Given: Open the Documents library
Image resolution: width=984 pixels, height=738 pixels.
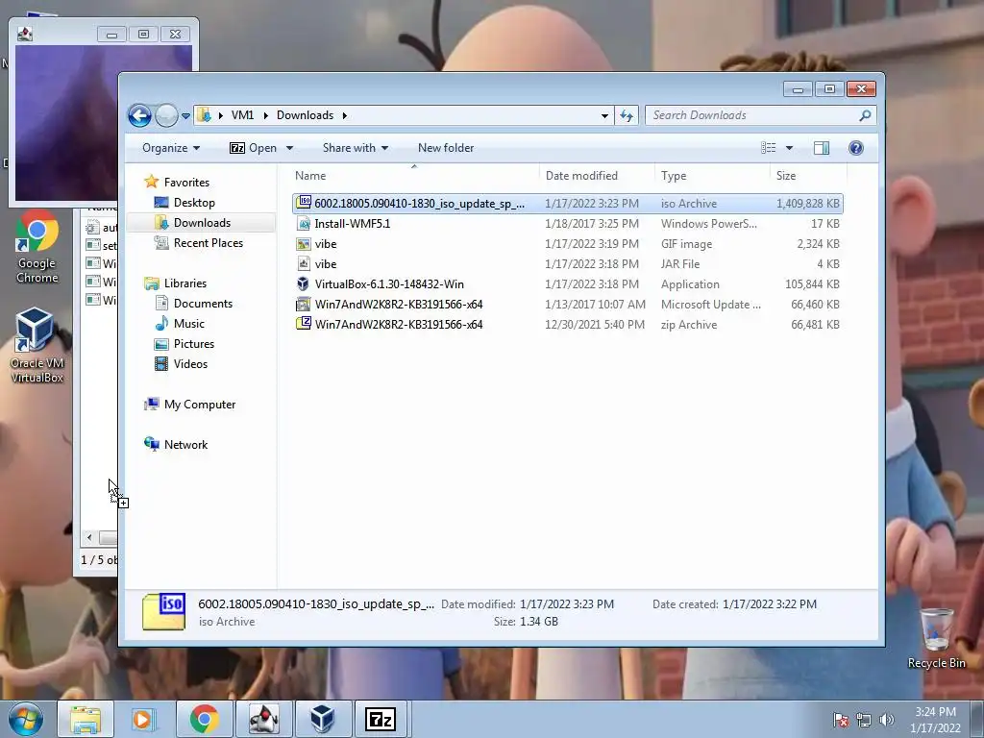Looking at the screenshot, I should [203, 303].
